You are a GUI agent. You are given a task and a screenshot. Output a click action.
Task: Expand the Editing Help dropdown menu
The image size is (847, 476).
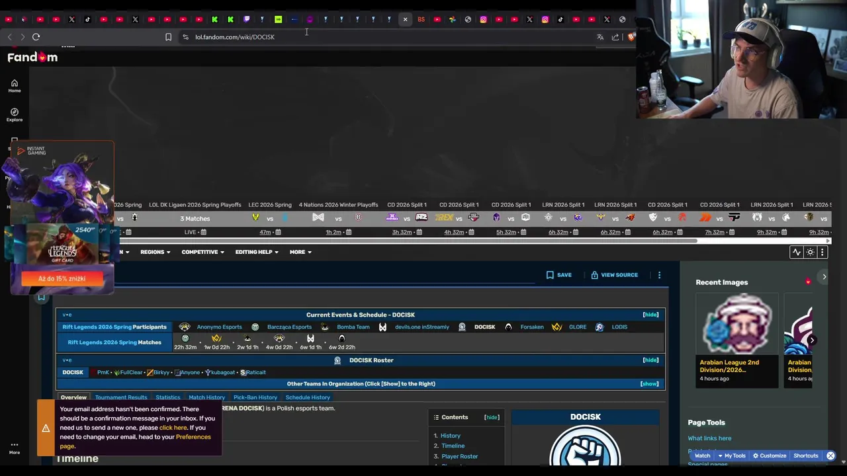click(x=257, y=252)
